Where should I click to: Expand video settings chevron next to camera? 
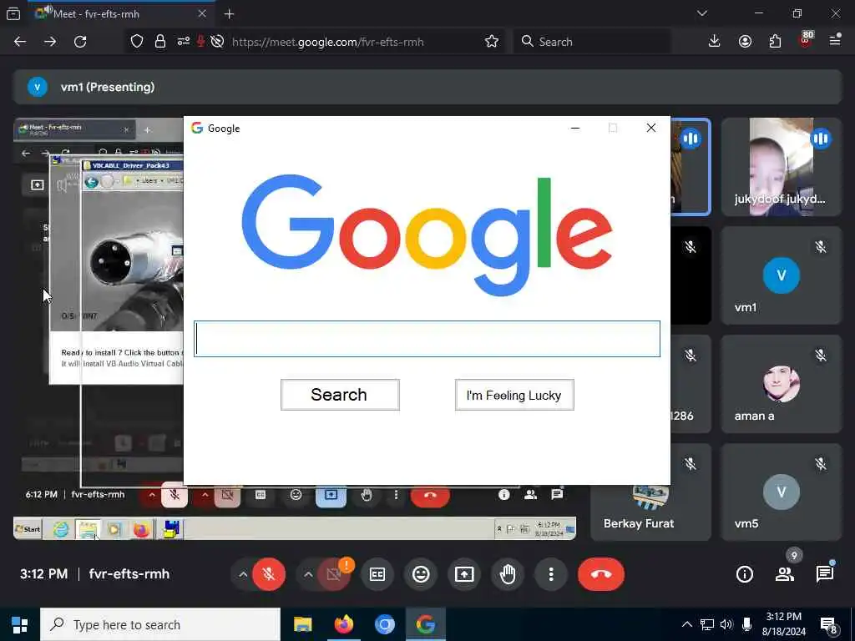point(308,574)
